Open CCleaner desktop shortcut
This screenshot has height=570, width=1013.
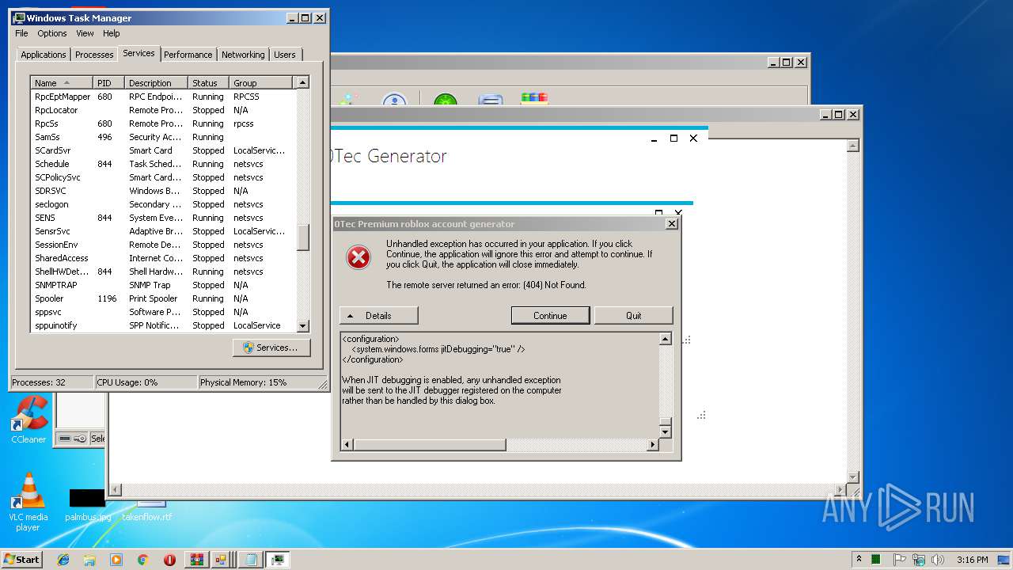(x=28, y=420)
